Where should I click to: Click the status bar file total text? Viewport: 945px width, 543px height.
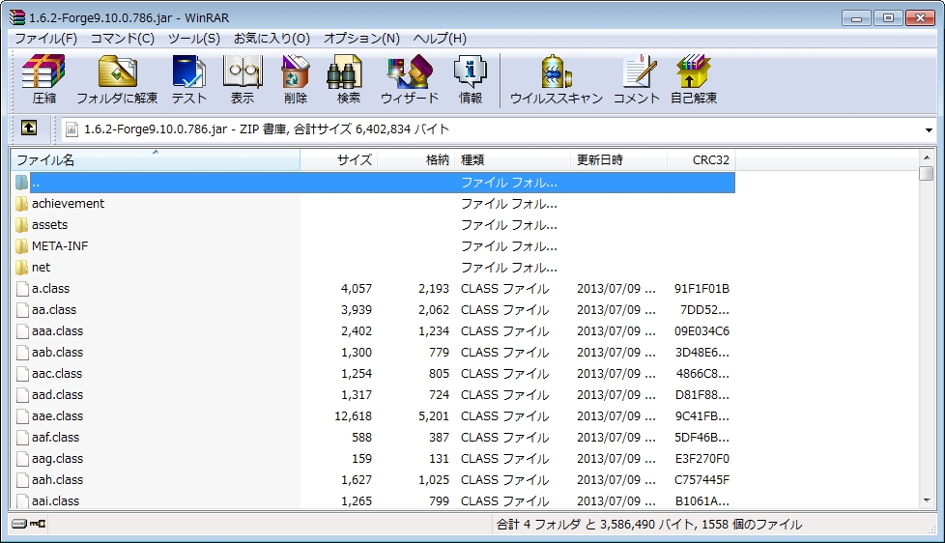649,525
